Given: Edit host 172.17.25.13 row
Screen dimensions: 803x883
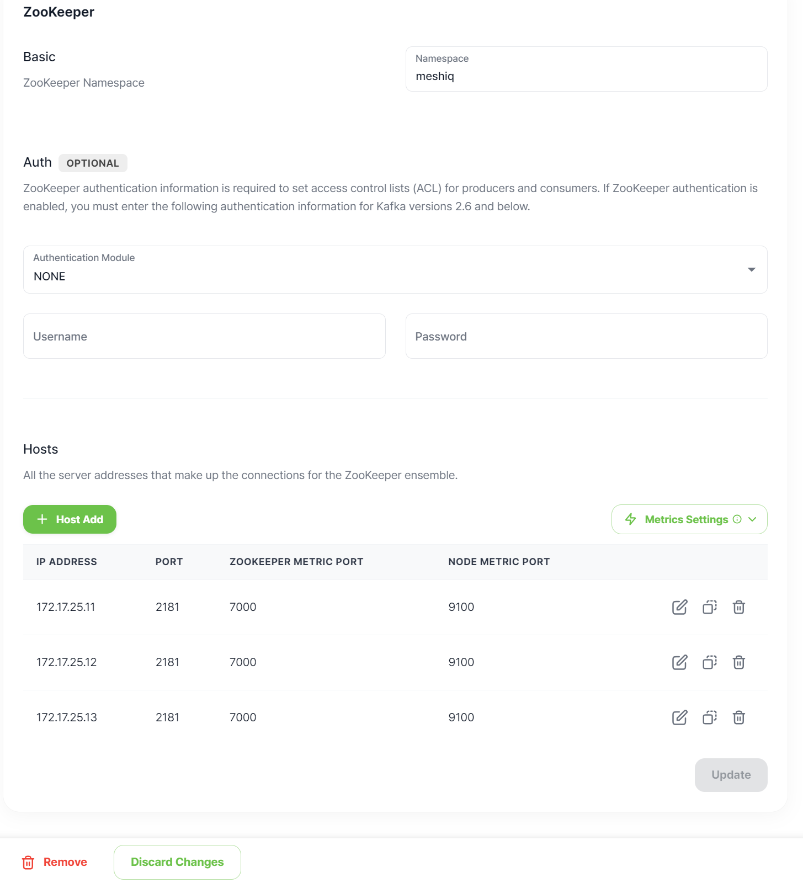Looking at the screenshot, I should [679, 717].
